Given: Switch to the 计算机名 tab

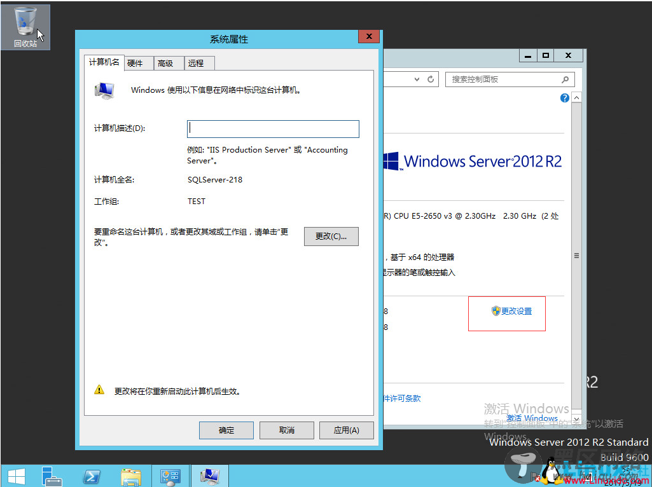Looking at the screenshot, I should coord(104,62).
